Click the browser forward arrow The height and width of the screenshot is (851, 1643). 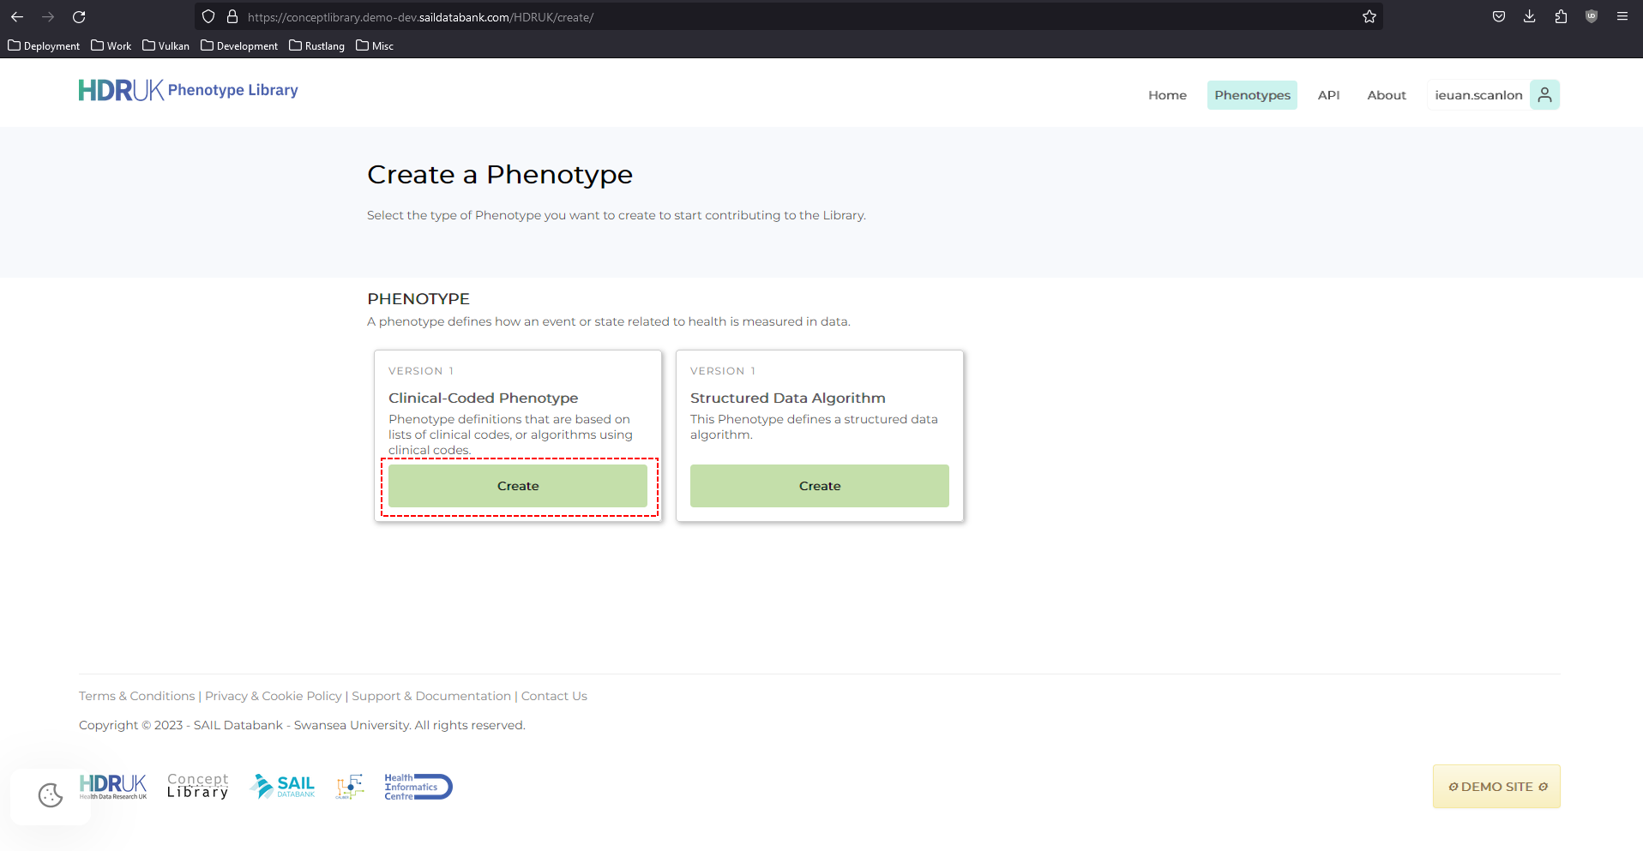(x=48, y=16)
